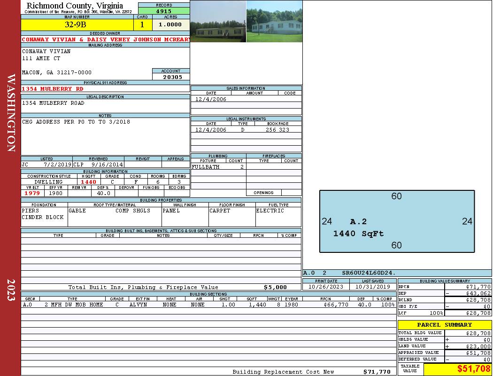The image size is (493, 376).
Task: Open the right property photo thumbnail
Action: click(x=274, y=21)
